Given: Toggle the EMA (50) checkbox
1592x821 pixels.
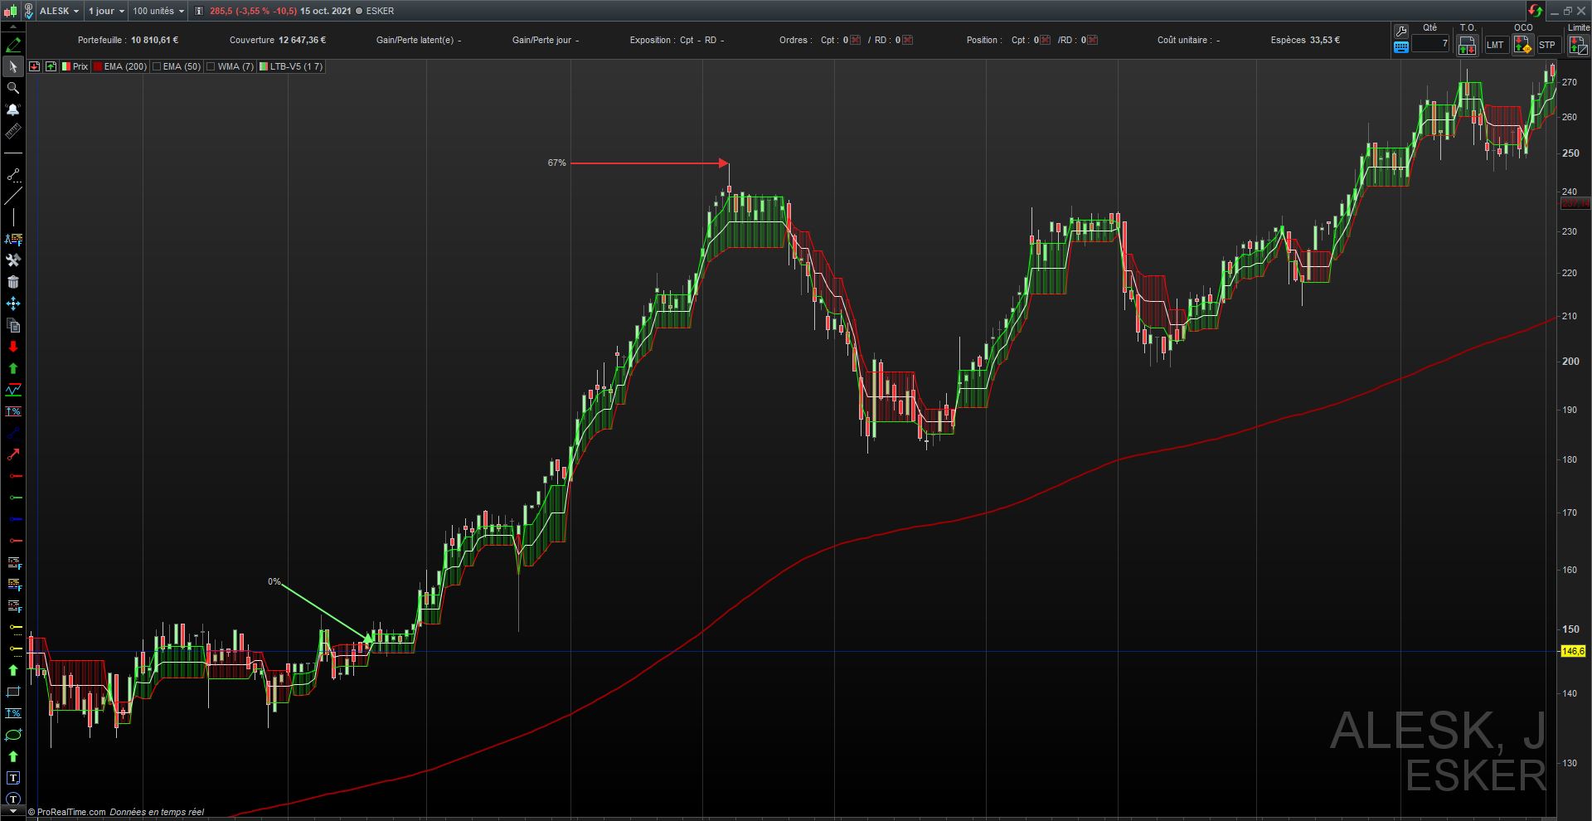Looking at the screenshot, I should 158,66.
